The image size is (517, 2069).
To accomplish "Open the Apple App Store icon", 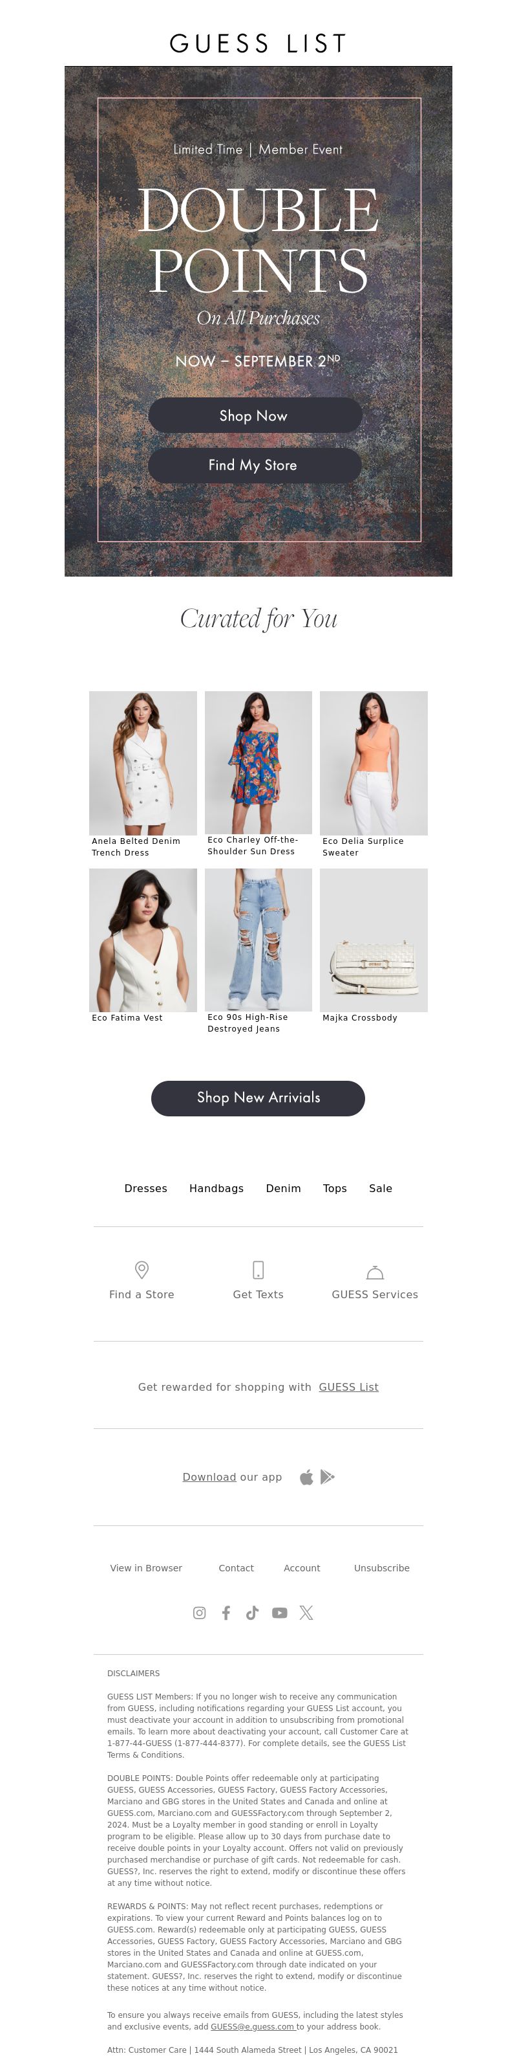I will [306, 1477].
